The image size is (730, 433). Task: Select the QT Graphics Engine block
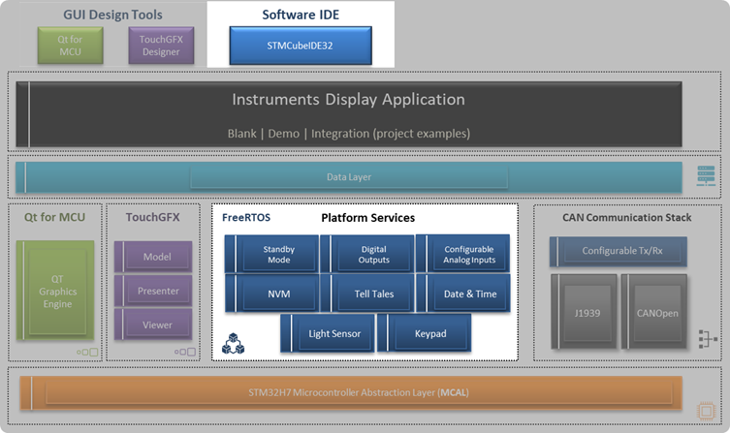pyautogui.click(x=55, y=291)
